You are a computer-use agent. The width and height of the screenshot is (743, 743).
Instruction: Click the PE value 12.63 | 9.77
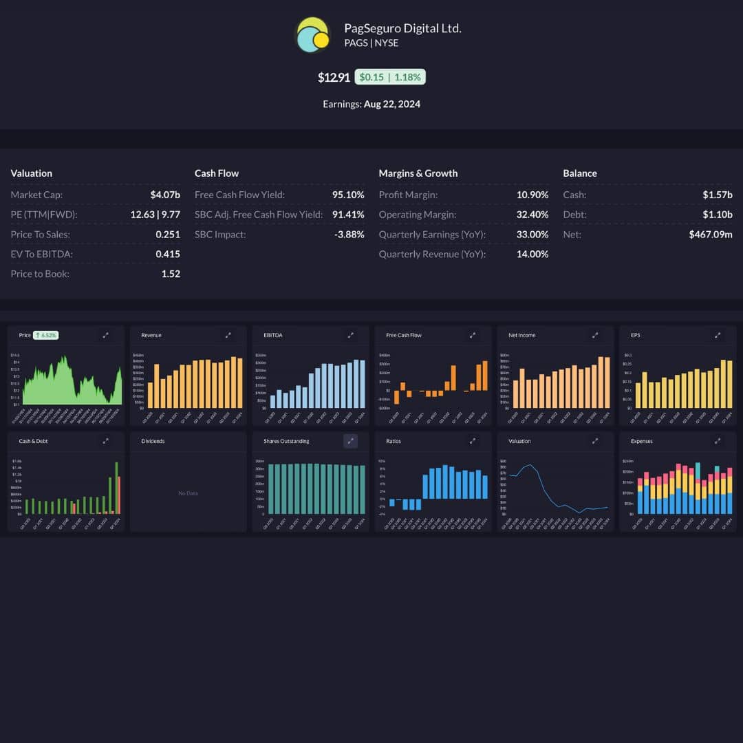pos(155,215)
